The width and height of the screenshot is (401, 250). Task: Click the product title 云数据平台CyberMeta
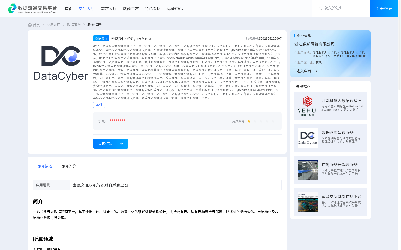point(131,39)
